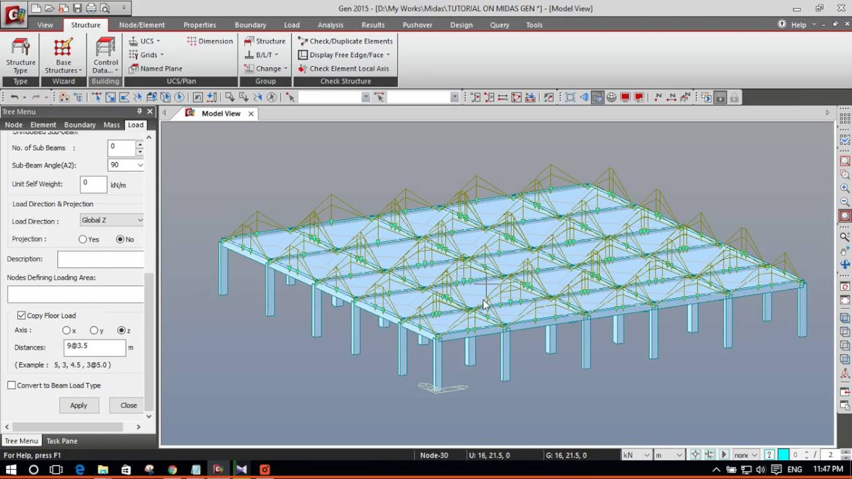Screen dimensions: 852x479
Task: Select axis z radio button
Action: (121, 330)
